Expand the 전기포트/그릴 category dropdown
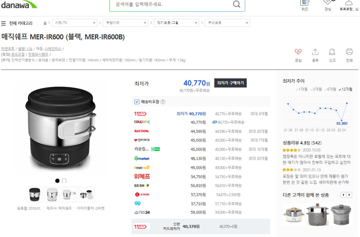The image size is (360, 237). pyautogui.click(x=176, y=23)
